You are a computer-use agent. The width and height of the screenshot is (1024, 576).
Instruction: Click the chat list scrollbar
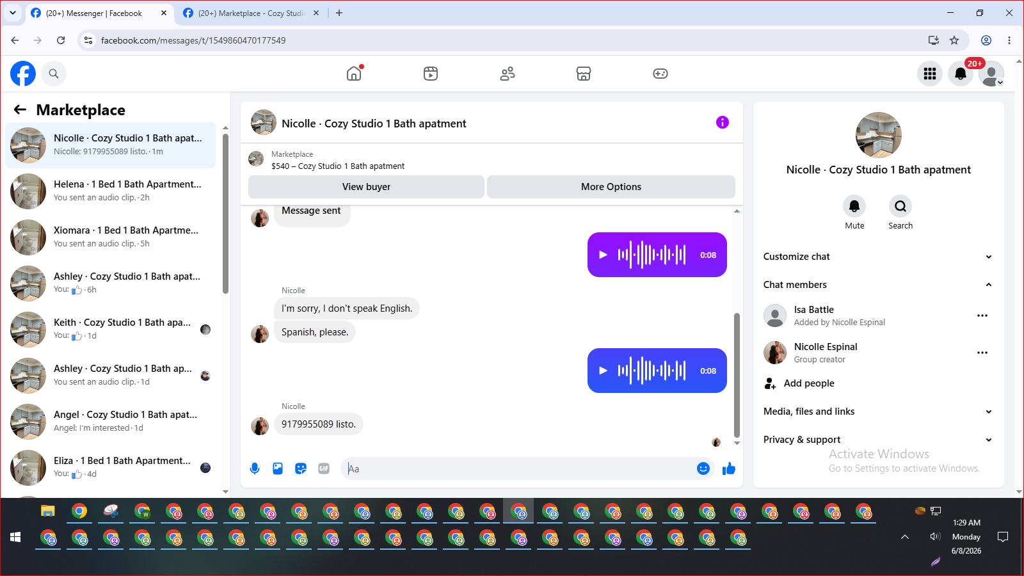click(x=225, y=213)
